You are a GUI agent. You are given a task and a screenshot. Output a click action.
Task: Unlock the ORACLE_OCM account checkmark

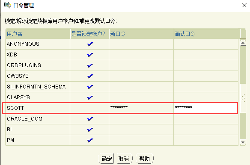click(x=90, y=119)
